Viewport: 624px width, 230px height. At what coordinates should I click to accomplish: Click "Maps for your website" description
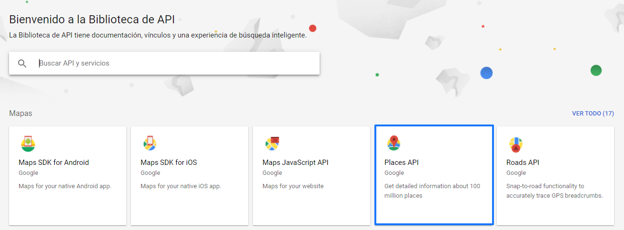tap(293, 186)
